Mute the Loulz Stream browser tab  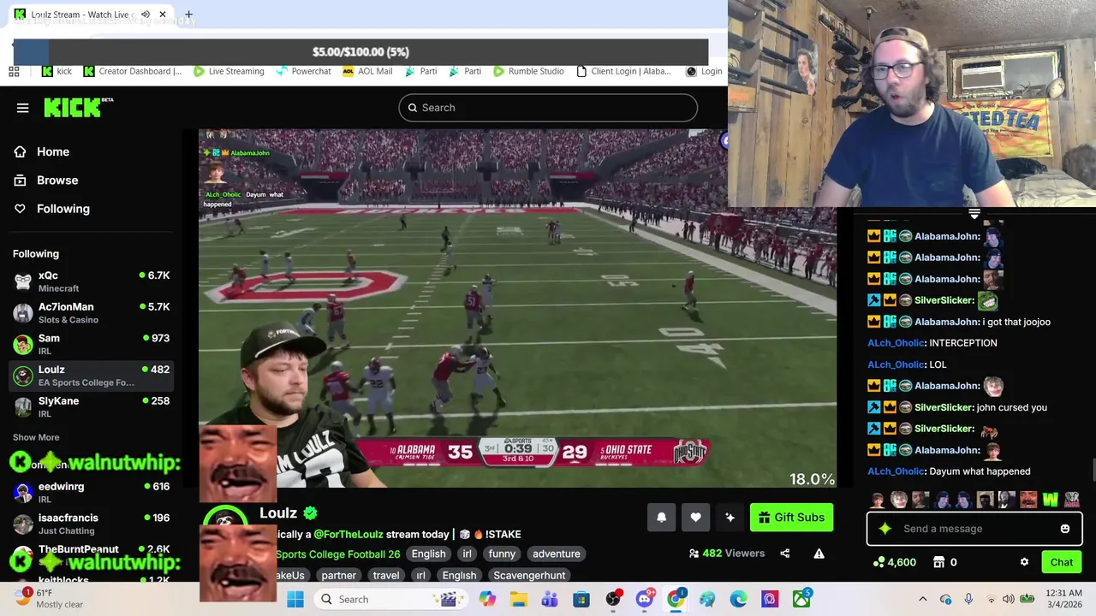tap(146, 15)
